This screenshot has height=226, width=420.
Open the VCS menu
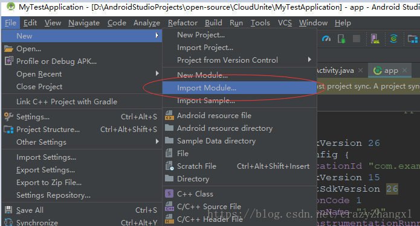[285, 23]
